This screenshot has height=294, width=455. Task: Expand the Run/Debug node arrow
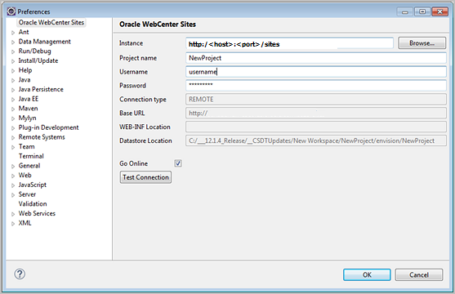[x=13, y=51]
